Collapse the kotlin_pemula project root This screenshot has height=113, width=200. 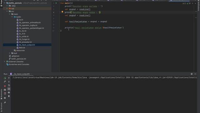[x=4, y=3]
